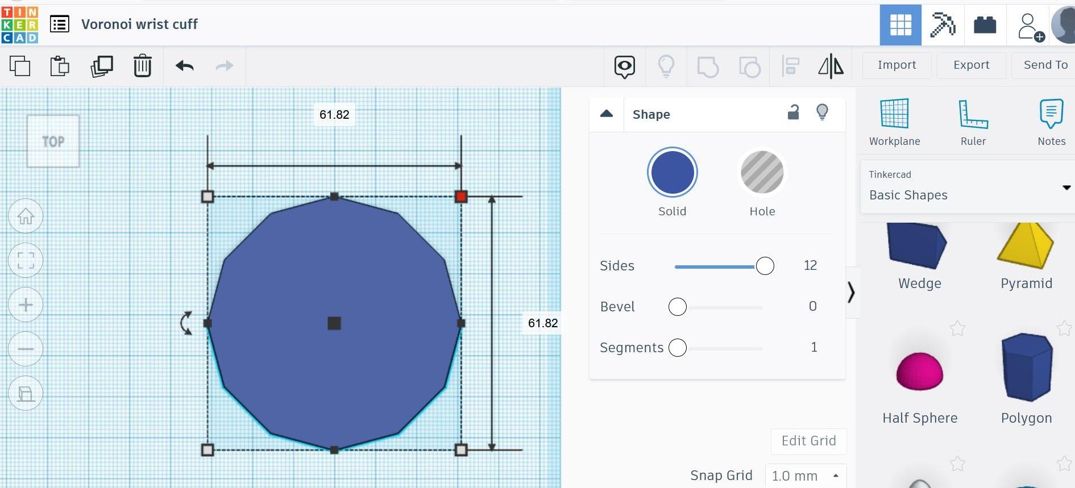Click the Tinkercad logo

[x=19, y=24]
